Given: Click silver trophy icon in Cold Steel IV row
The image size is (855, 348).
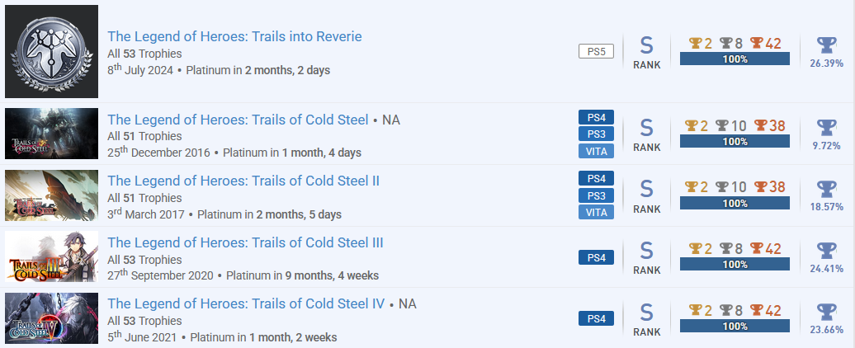Looking at the screenshot, I should tap(725, 310).
